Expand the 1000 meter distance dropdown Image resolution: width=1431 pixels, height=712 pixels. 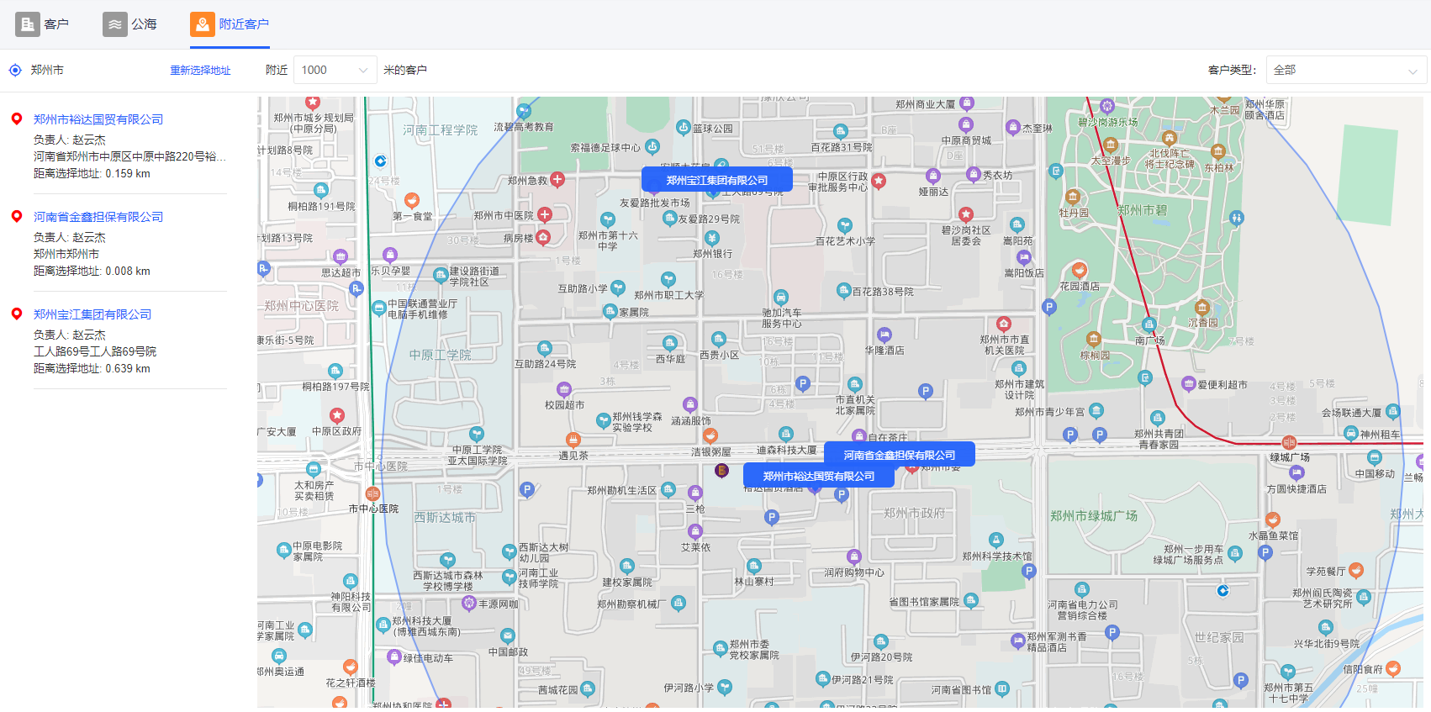[335, 71]
